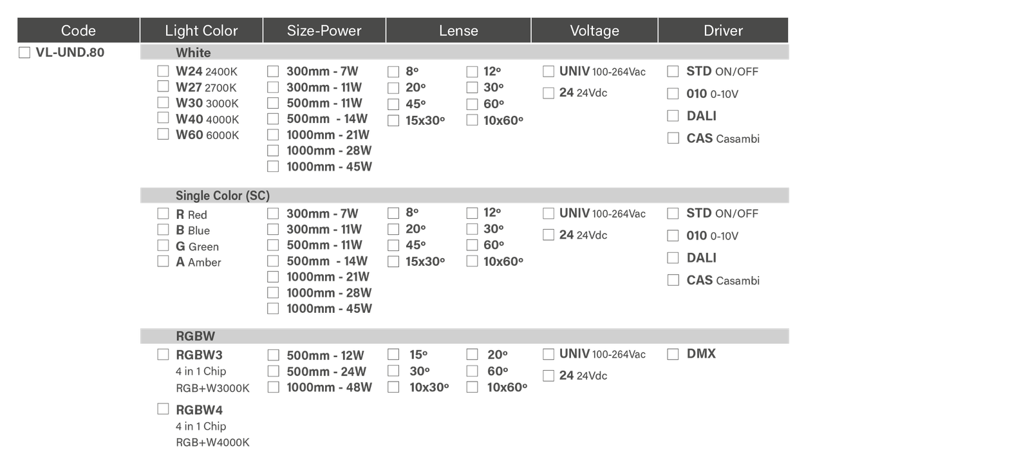Tick the 15x30° lens in White section

(x=393, y=120)
